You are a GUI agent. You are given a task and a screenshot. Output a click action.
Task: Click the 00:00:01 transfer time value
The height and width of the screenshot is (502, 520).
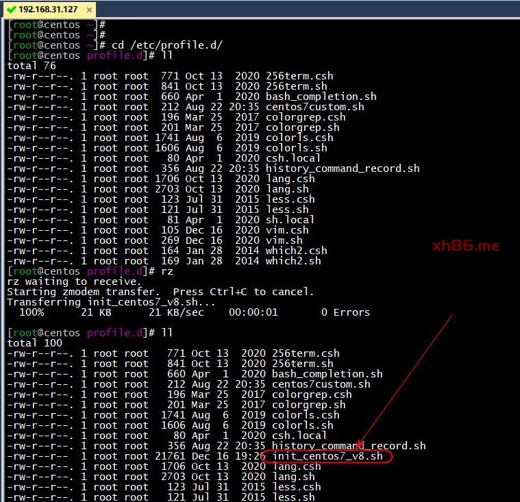tap(253, 312)
